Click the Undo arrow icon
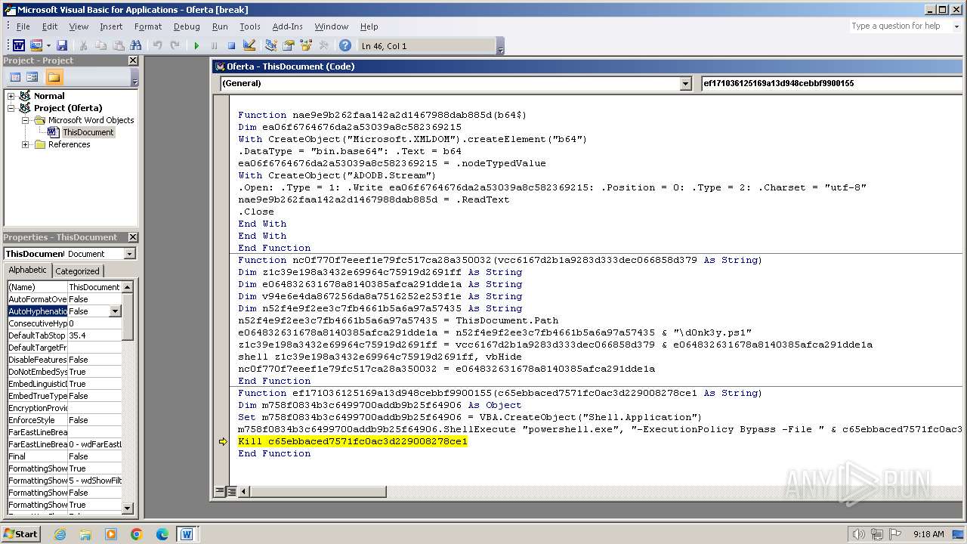967x544 pixels. coord(157,45)
